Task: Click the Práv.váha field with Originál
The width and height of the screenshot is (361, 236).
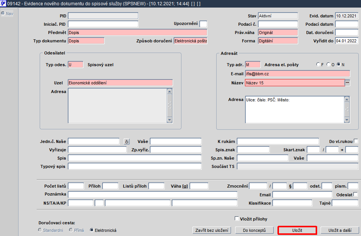Action: pyautogui.click(x=278, y=33)
